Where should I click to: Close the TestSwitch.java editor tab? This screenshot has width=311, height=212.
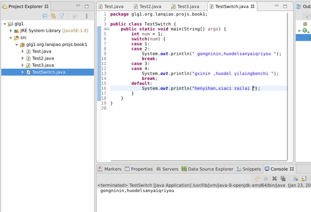coord(253,7)
